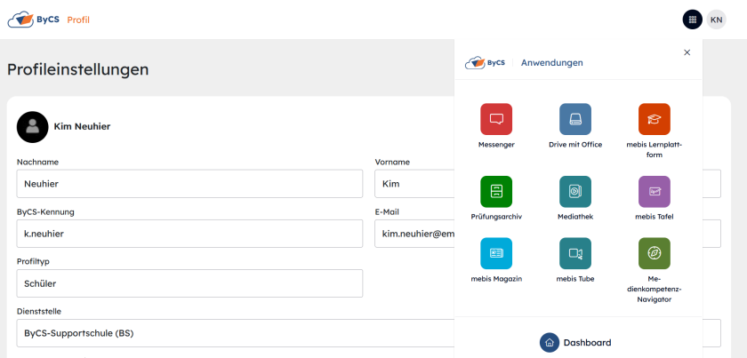This screenshot has width=747, height=358.
Task: Click the Drive mit Office label
Action: tap(575, 145)
